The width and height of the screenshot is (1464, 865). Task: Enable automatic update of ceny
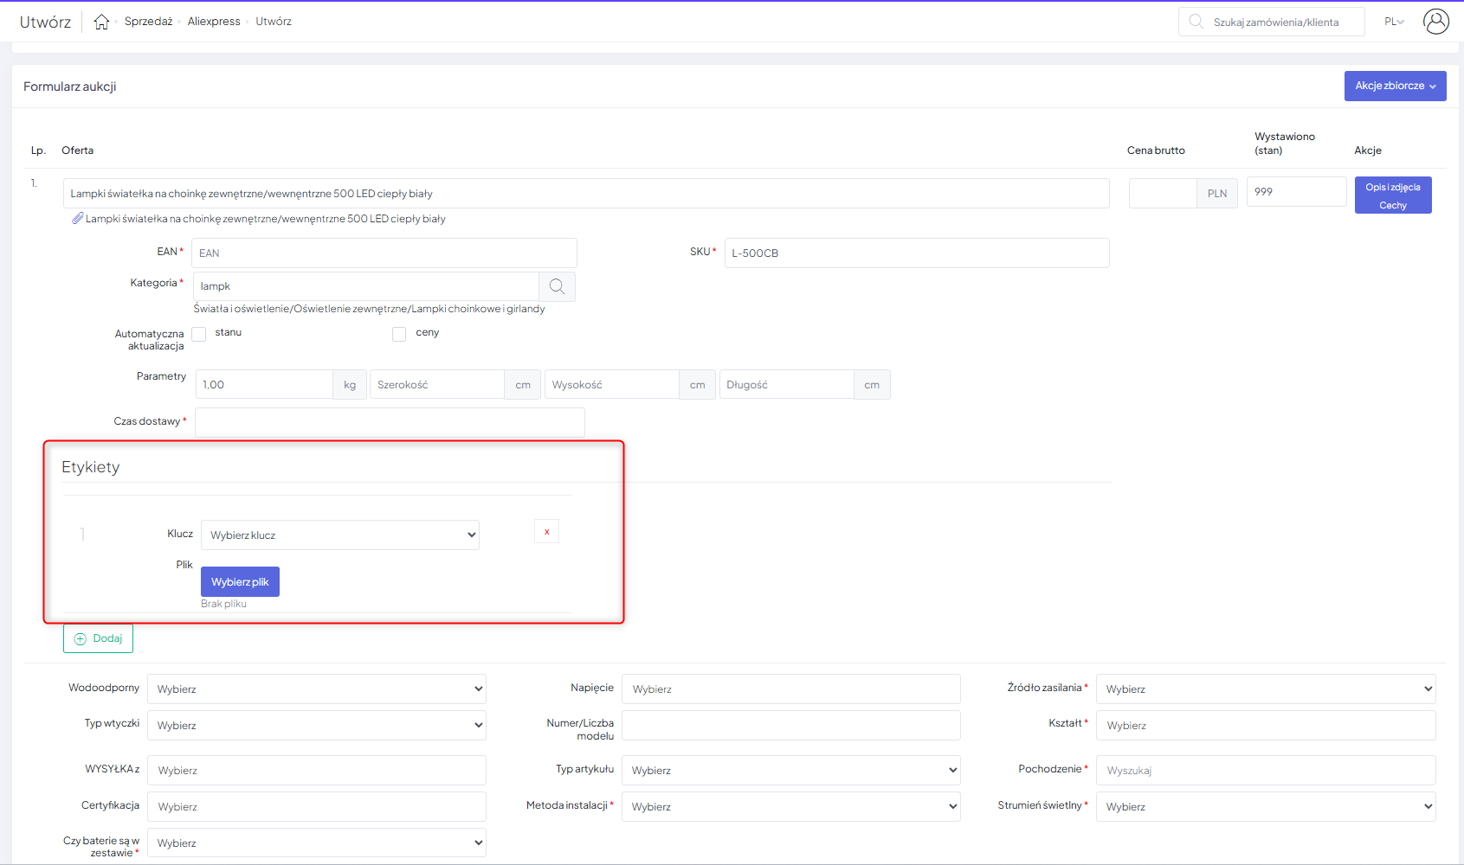399,334
